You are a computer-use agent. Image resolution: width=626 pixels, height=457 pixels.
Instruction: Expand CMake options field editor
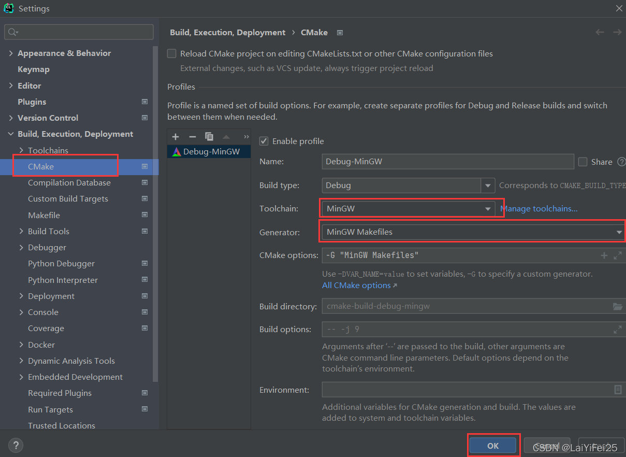click(x=617, y=255)
